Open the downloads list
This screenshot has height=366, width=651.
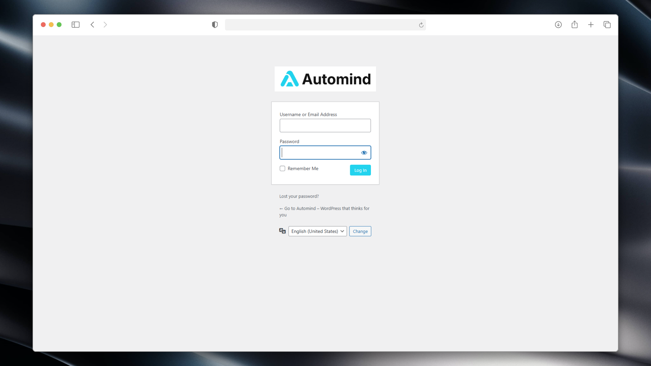(558, 24)
